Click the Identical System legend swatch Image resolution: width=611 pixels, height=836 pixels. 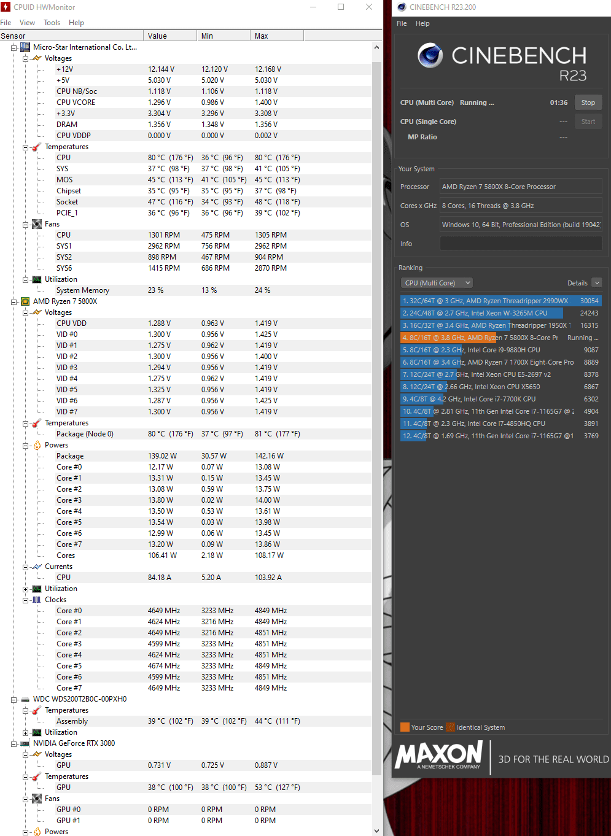450,727
